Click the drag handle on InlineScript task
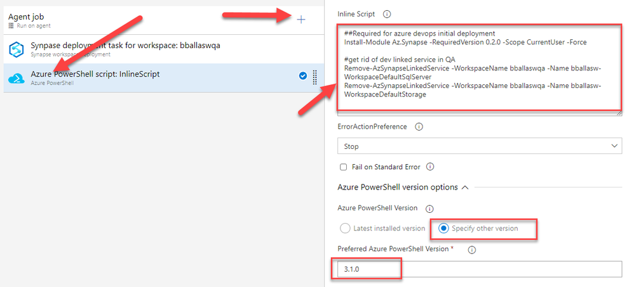Image resolution: width=634 pixels, height=287 pixels. tap(315, 77)
